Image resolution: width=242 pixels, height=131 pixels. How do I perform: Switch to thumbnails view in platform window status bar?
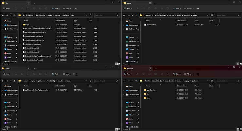tap(241, 129)
